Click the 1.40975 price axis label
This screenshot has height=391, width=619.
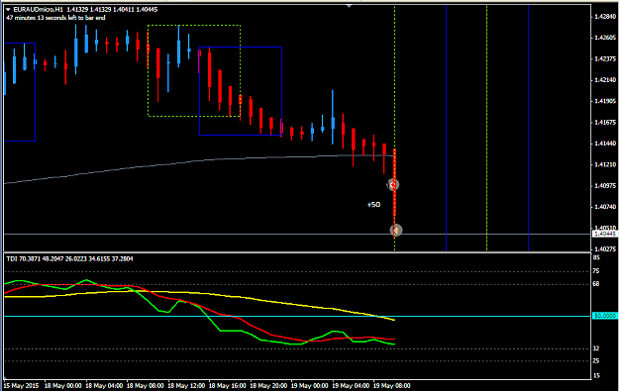pos(605,185)
